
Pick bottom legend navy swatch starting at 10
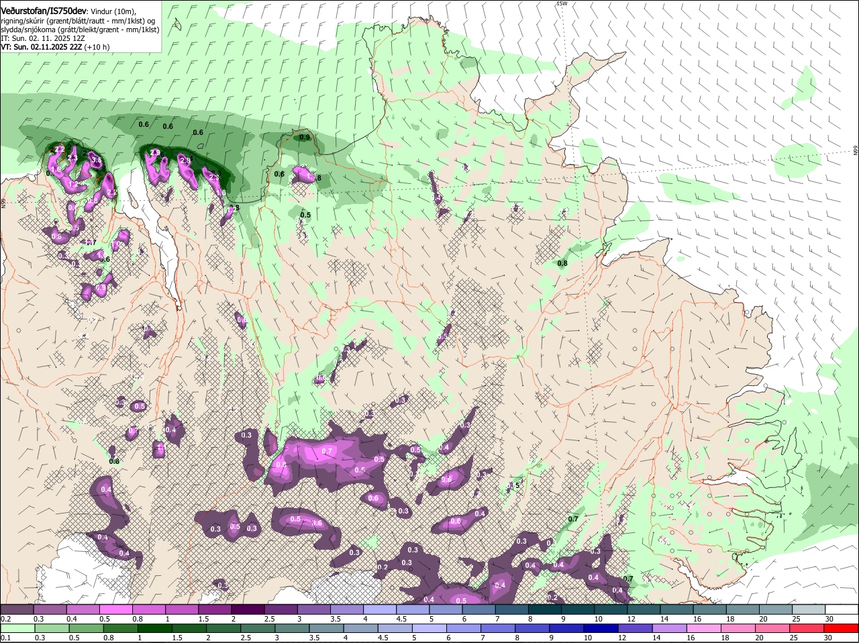point(601,629)
